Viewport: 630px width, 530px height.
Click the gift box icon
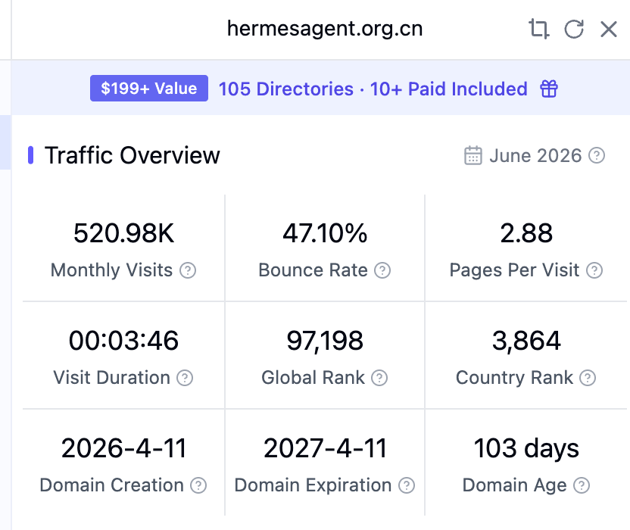coord(549,89)
